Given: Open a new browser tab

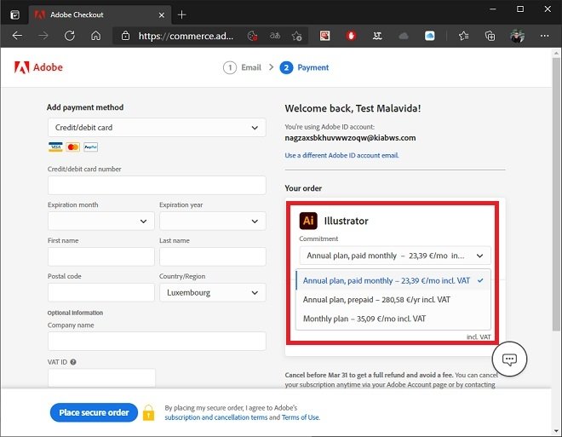Looking at the screenshot, I should click(x=181, y=14).
